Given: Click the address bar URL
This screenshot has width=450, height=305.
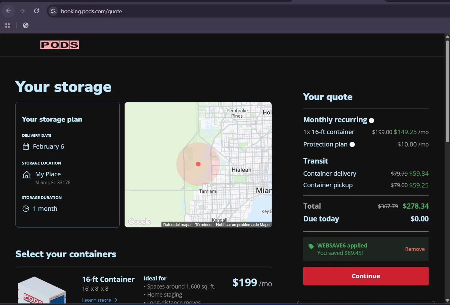Looking at the screenshot, I should point(91,11).
